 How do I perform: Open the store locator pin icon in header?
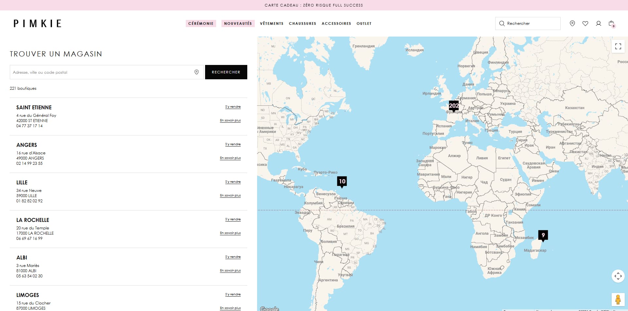(x=572, y=23)
